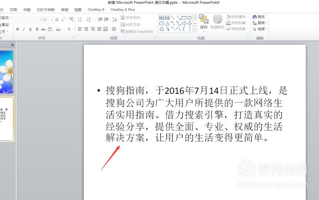Expand the full shapes gallery

click(195, 29)
